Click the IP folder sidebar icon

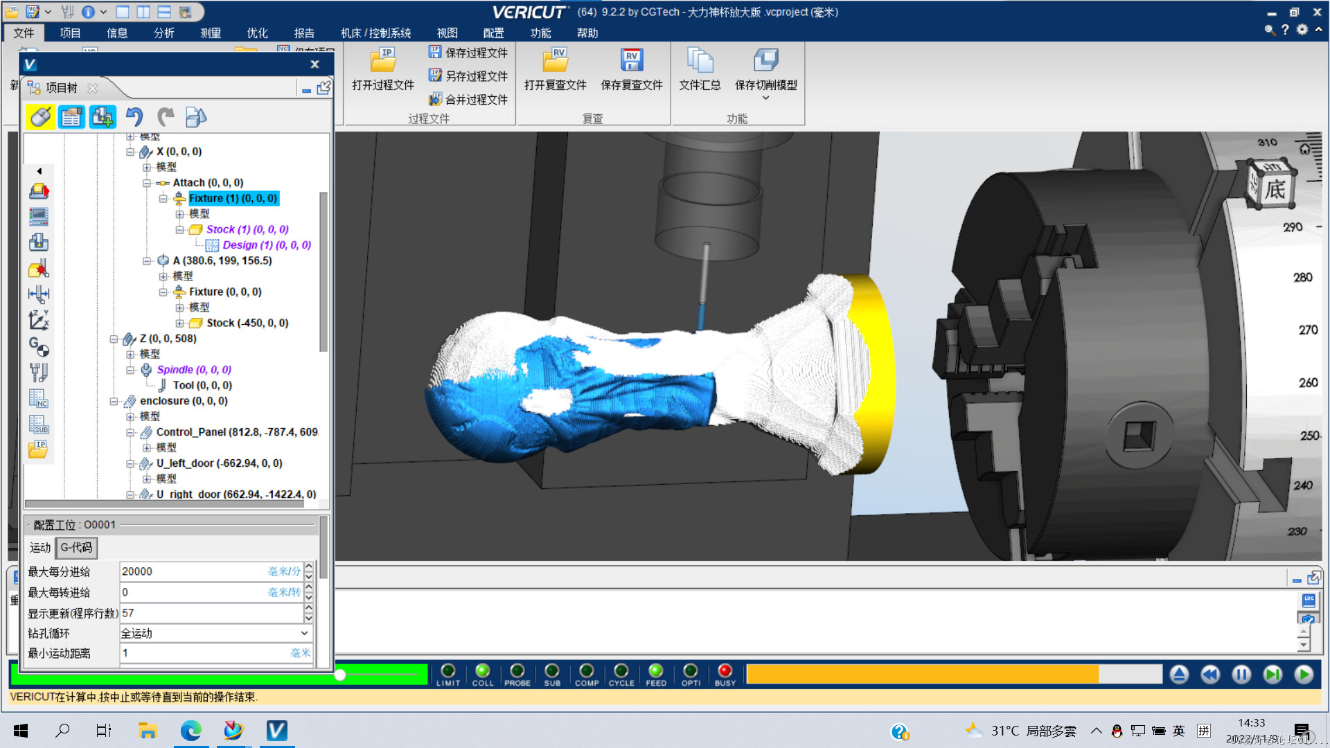coord(39,449)
